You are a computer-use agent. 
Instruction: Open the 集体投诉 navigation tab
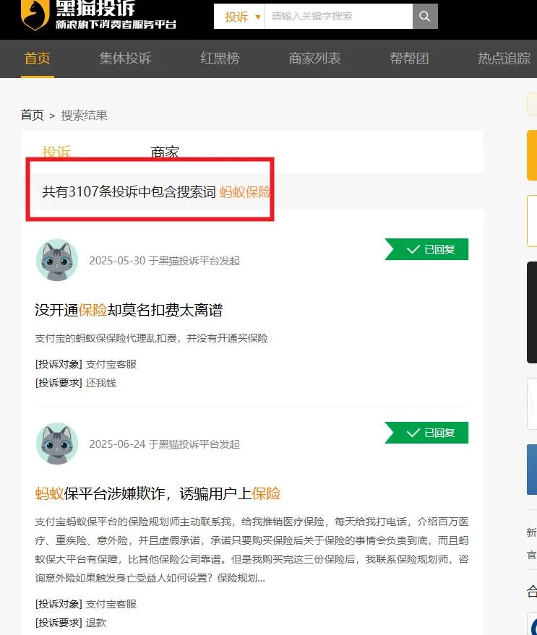(125, 59)
